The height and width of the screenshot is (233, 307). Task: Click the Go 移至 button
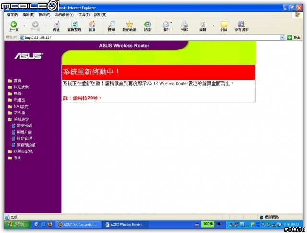coord(294,37)
